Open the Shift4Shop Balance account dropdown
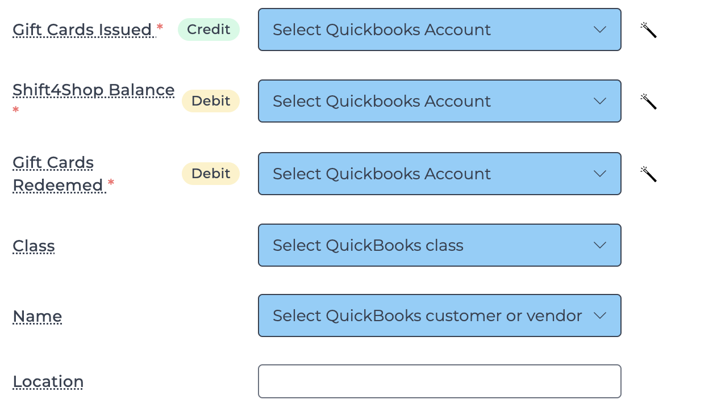Image resolution: width=717 pixels, height=404 pixels. point(440,101)
